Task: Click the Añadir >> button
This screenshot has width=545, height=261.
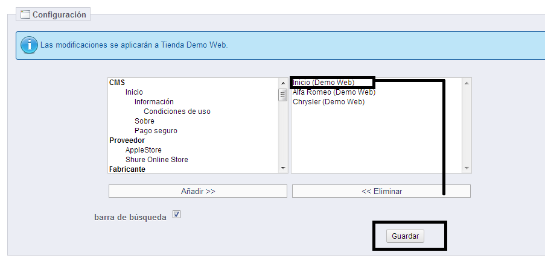Action: click(x=197, y=191)
